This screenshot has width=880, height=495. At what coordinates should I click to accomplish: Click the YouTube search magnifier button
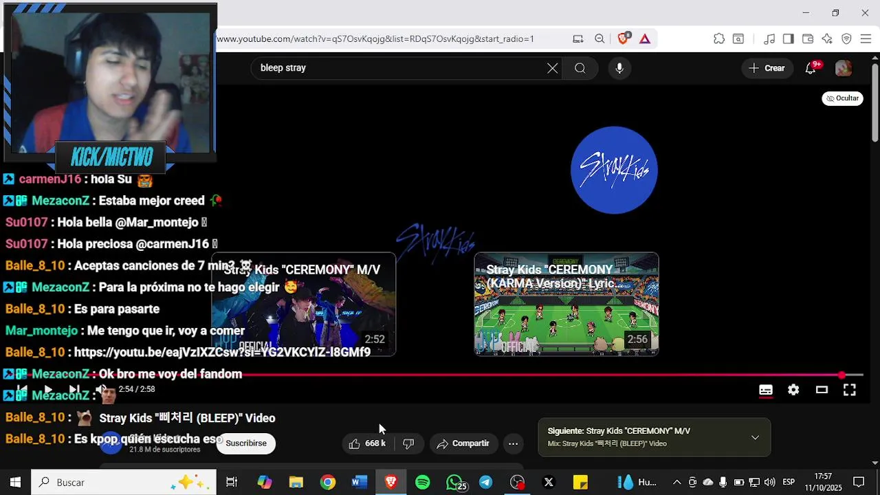(x=580, y=68)
